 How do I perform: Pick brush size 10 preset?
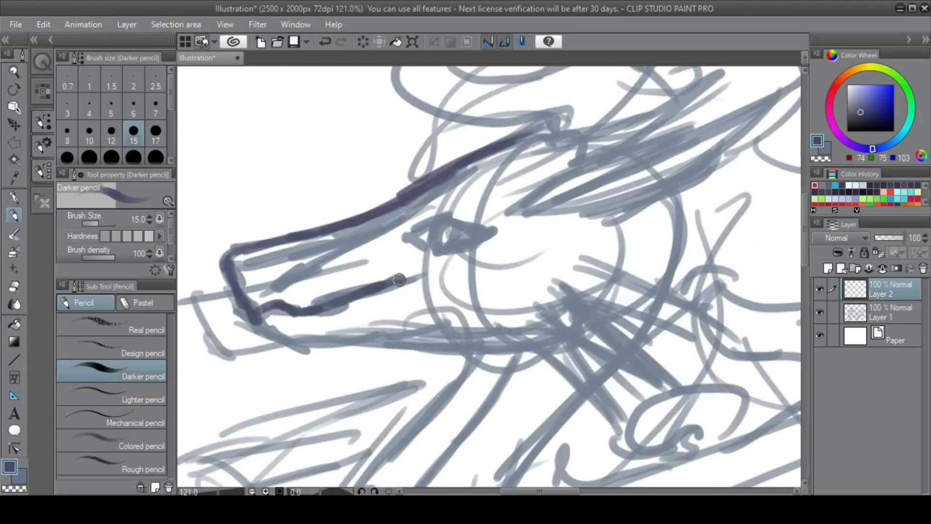(89, 135)
